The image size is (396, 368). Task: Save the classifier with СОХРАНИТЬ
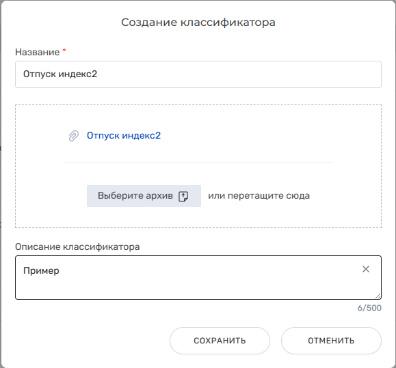[220, 341]
